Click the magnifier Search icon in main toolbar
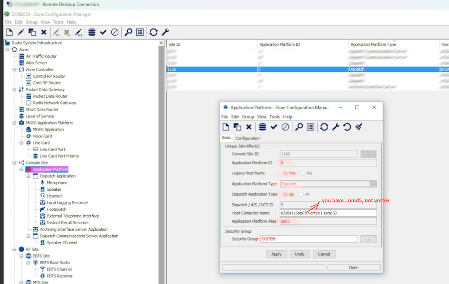 click(128, 32)
